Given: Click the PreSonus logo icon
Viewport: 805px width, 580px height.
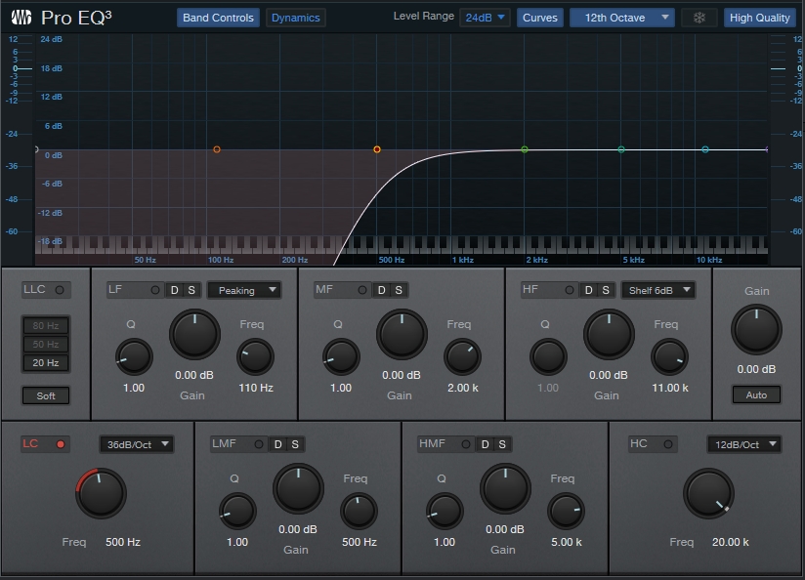Looking at the screenshot, I should click(x=21, y=18).
